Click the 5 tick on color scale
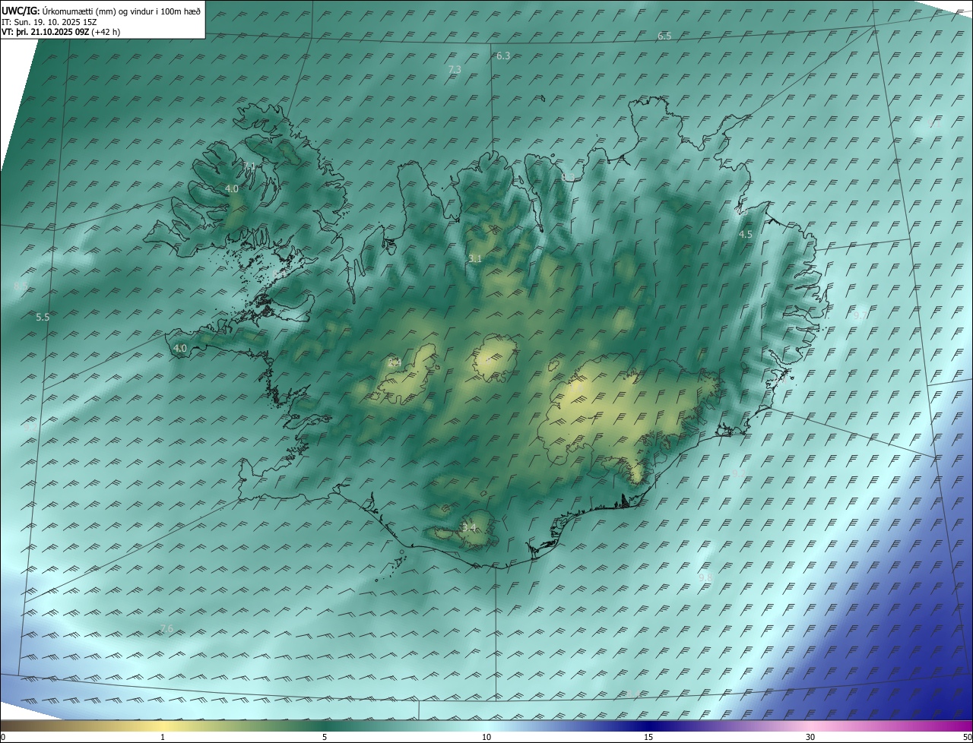This screenshot has width=973, height=743. coord(325,737)
